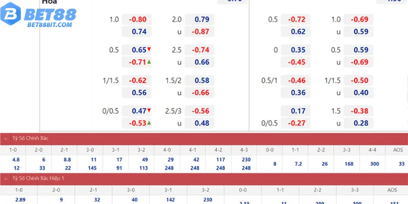Select correct score 1-0 odds 4.8
The width and height of the screenshot is (408, 204).
click(16, 160)
